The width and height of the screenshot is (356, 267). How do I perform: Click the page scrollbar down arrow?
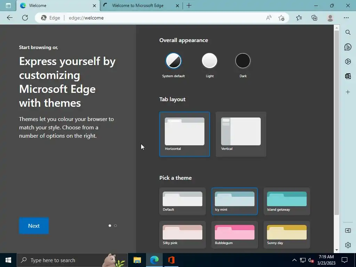click(x=337, y=250)
